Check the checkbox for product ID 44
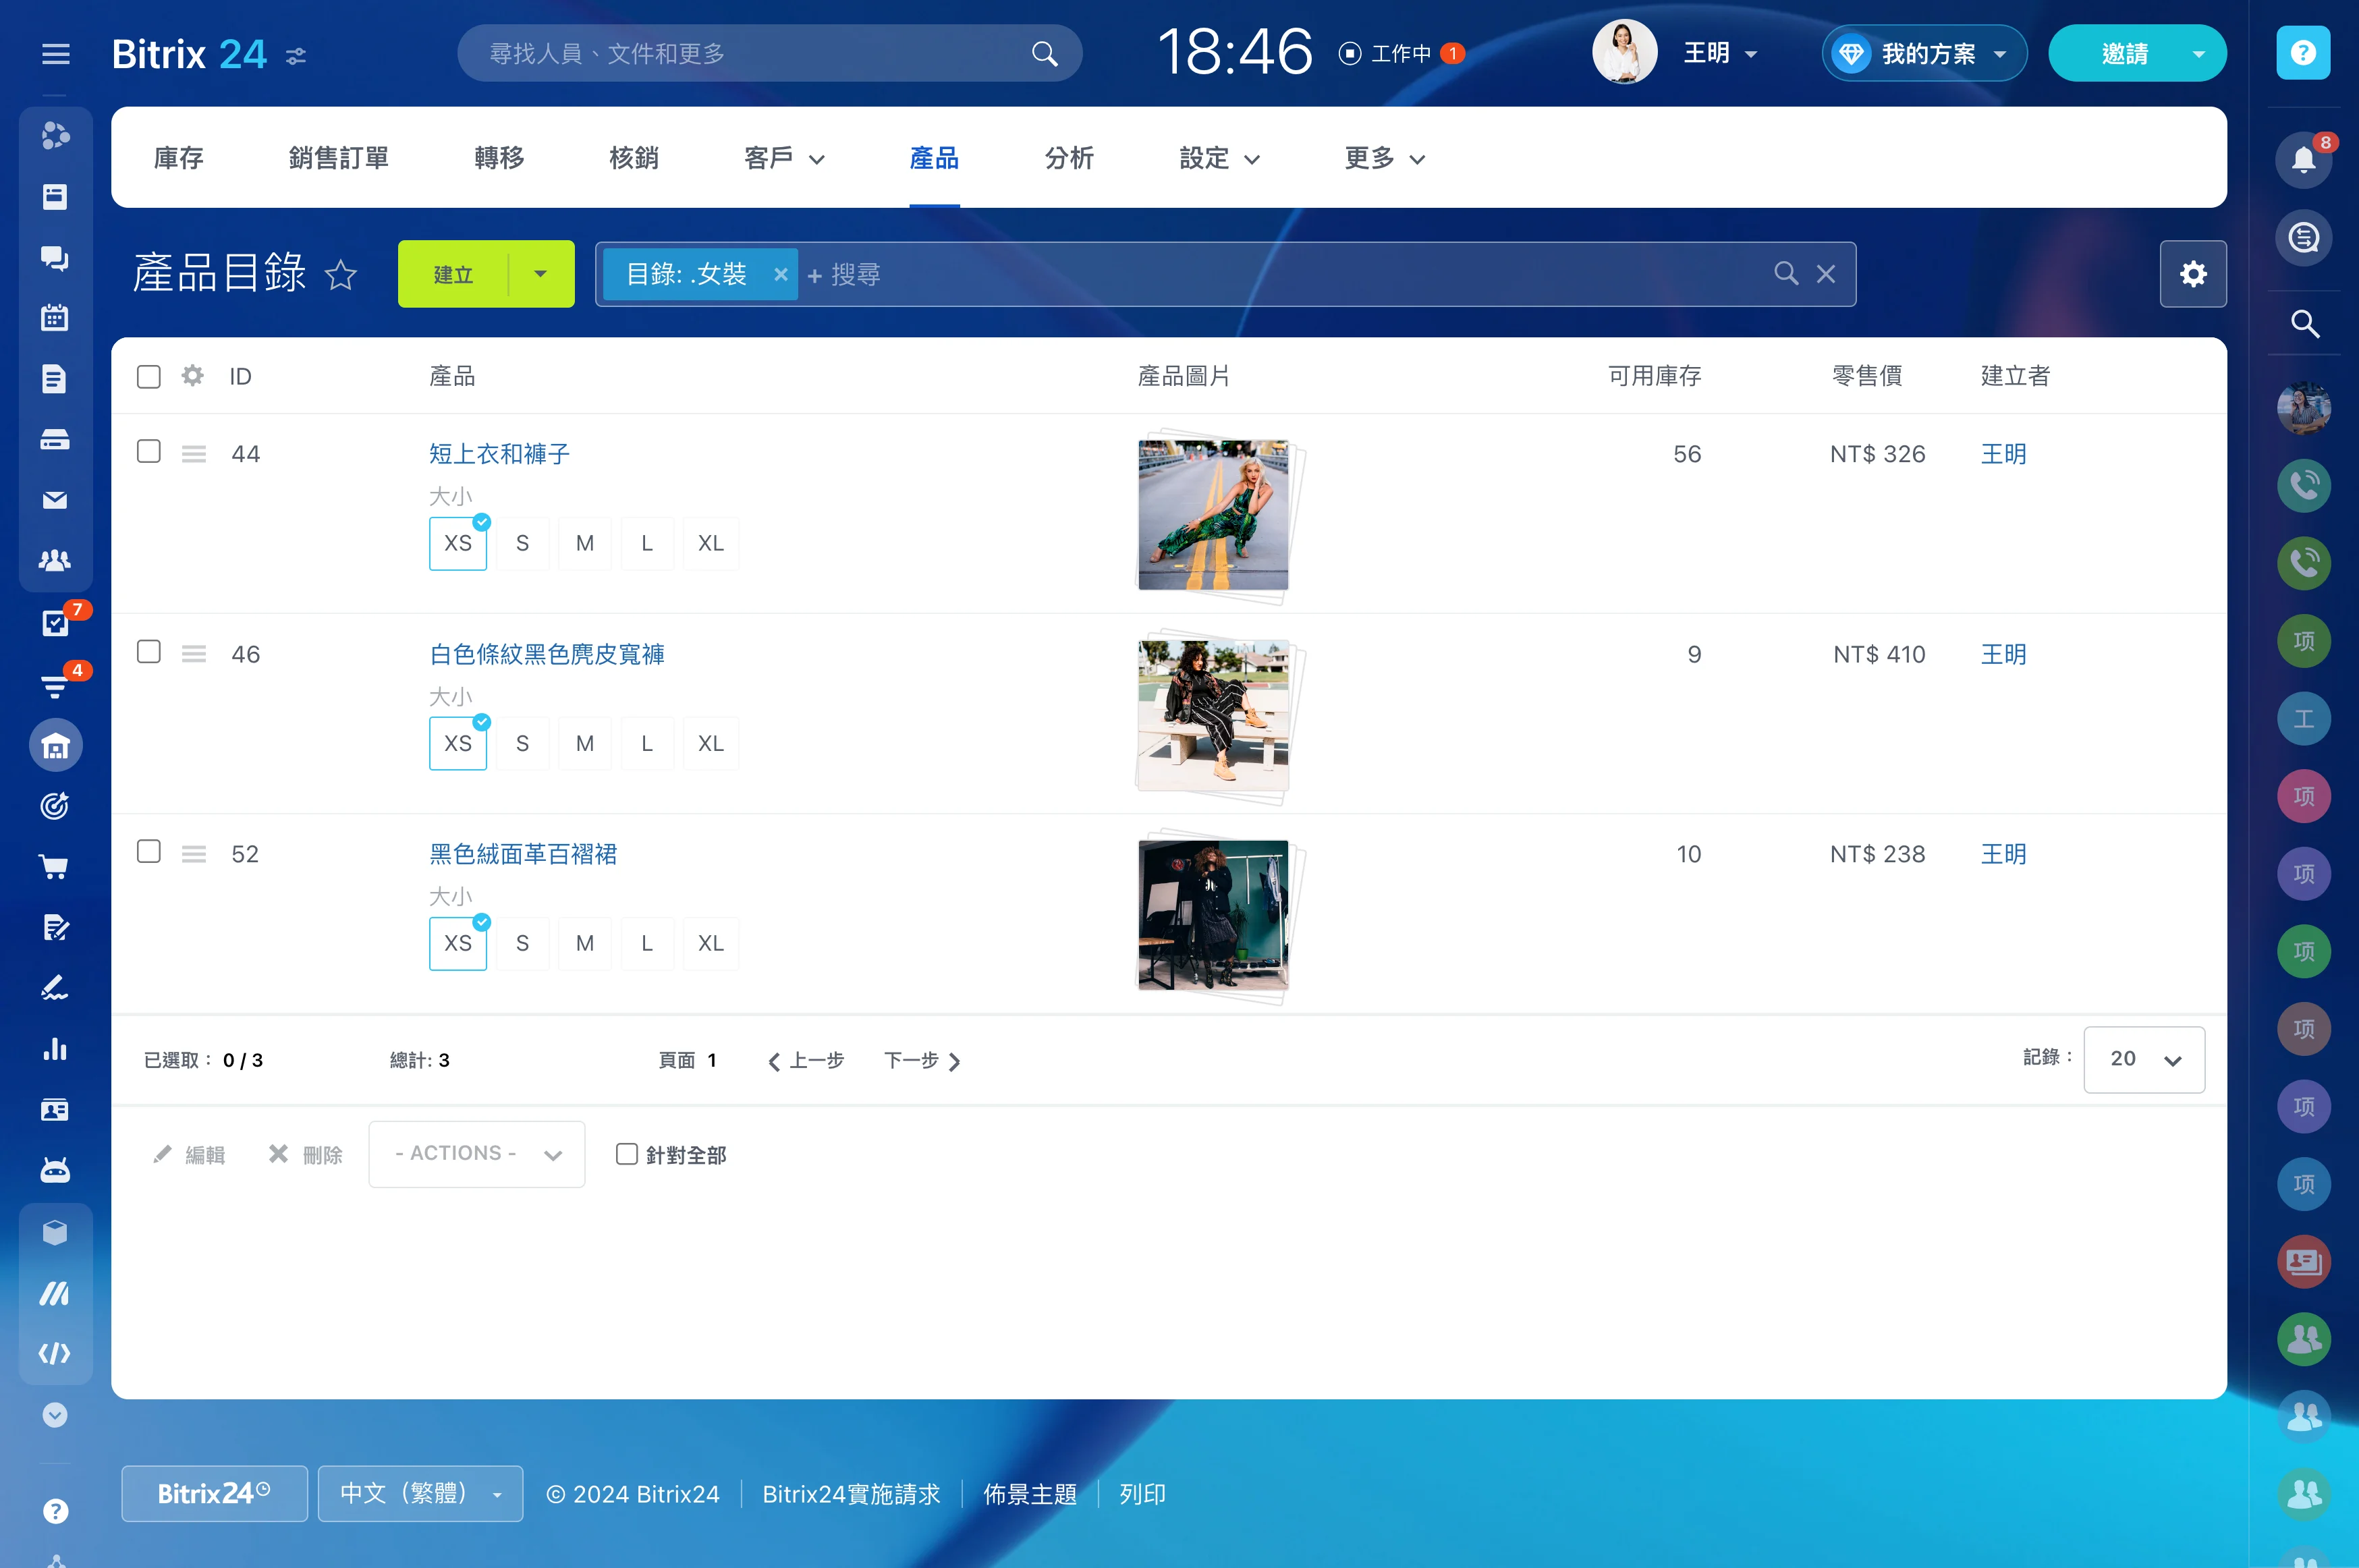The height and width of the screenshot is (1568, 2359). [x=149, y=452]
